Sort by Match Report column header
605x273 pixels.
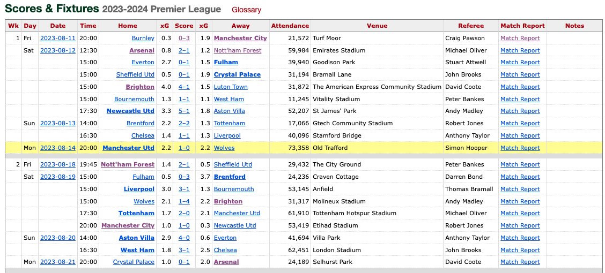tap(522, 26)
